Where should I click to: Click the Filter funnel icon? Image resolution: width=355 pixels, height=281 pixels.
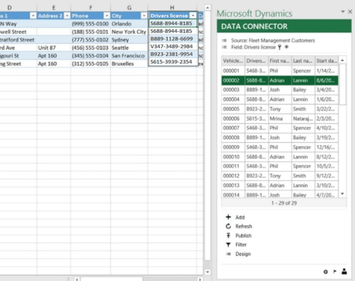click(228, 244)
